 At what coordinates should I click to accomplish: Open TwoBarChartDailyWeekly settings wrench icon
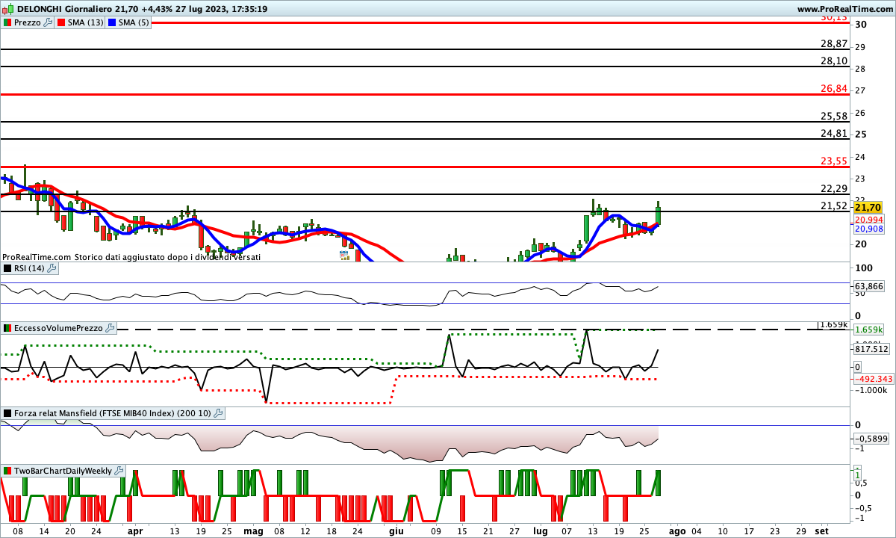tap(119, 471)
